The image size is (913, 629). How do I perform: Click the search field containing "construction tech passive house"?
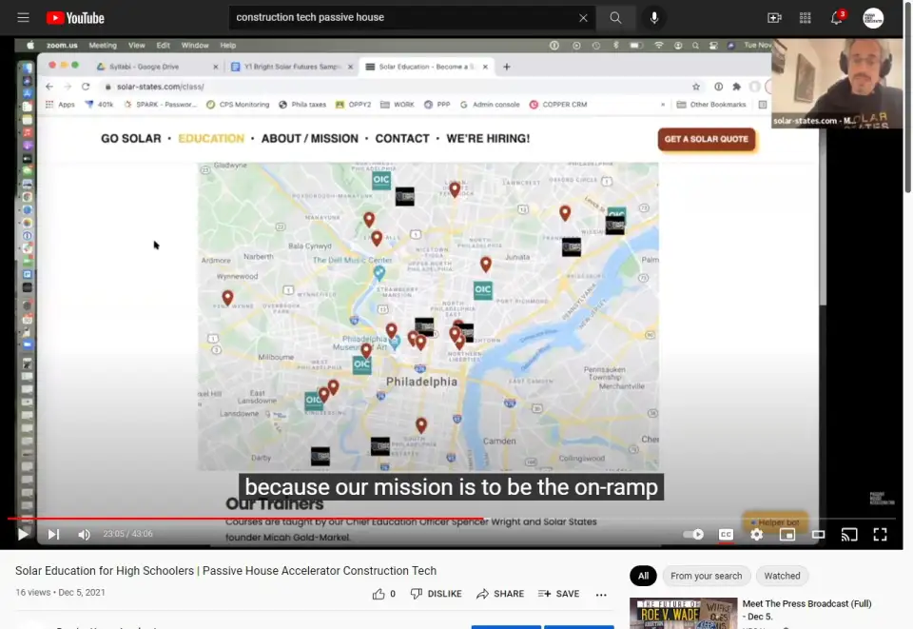pyautogui.click(x=399, y=18)
